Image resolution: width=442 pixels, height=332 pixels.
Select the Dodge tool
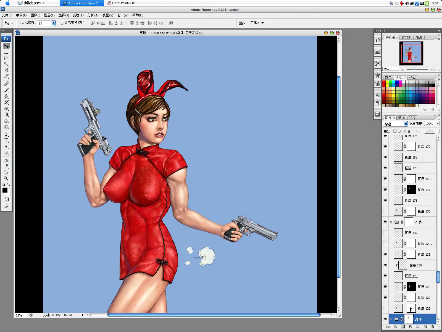[6, 127]
